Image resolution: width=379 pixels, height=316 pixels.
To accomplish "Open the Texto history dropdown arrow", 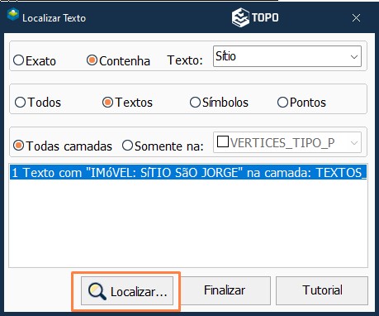I will [x=354, y=57].
